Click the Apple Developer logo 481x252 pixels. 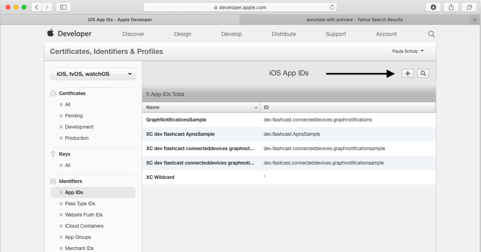69,34
